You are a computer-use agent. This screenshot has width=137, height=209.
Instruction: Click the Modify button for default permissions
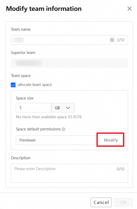click(x=111, y=140)
